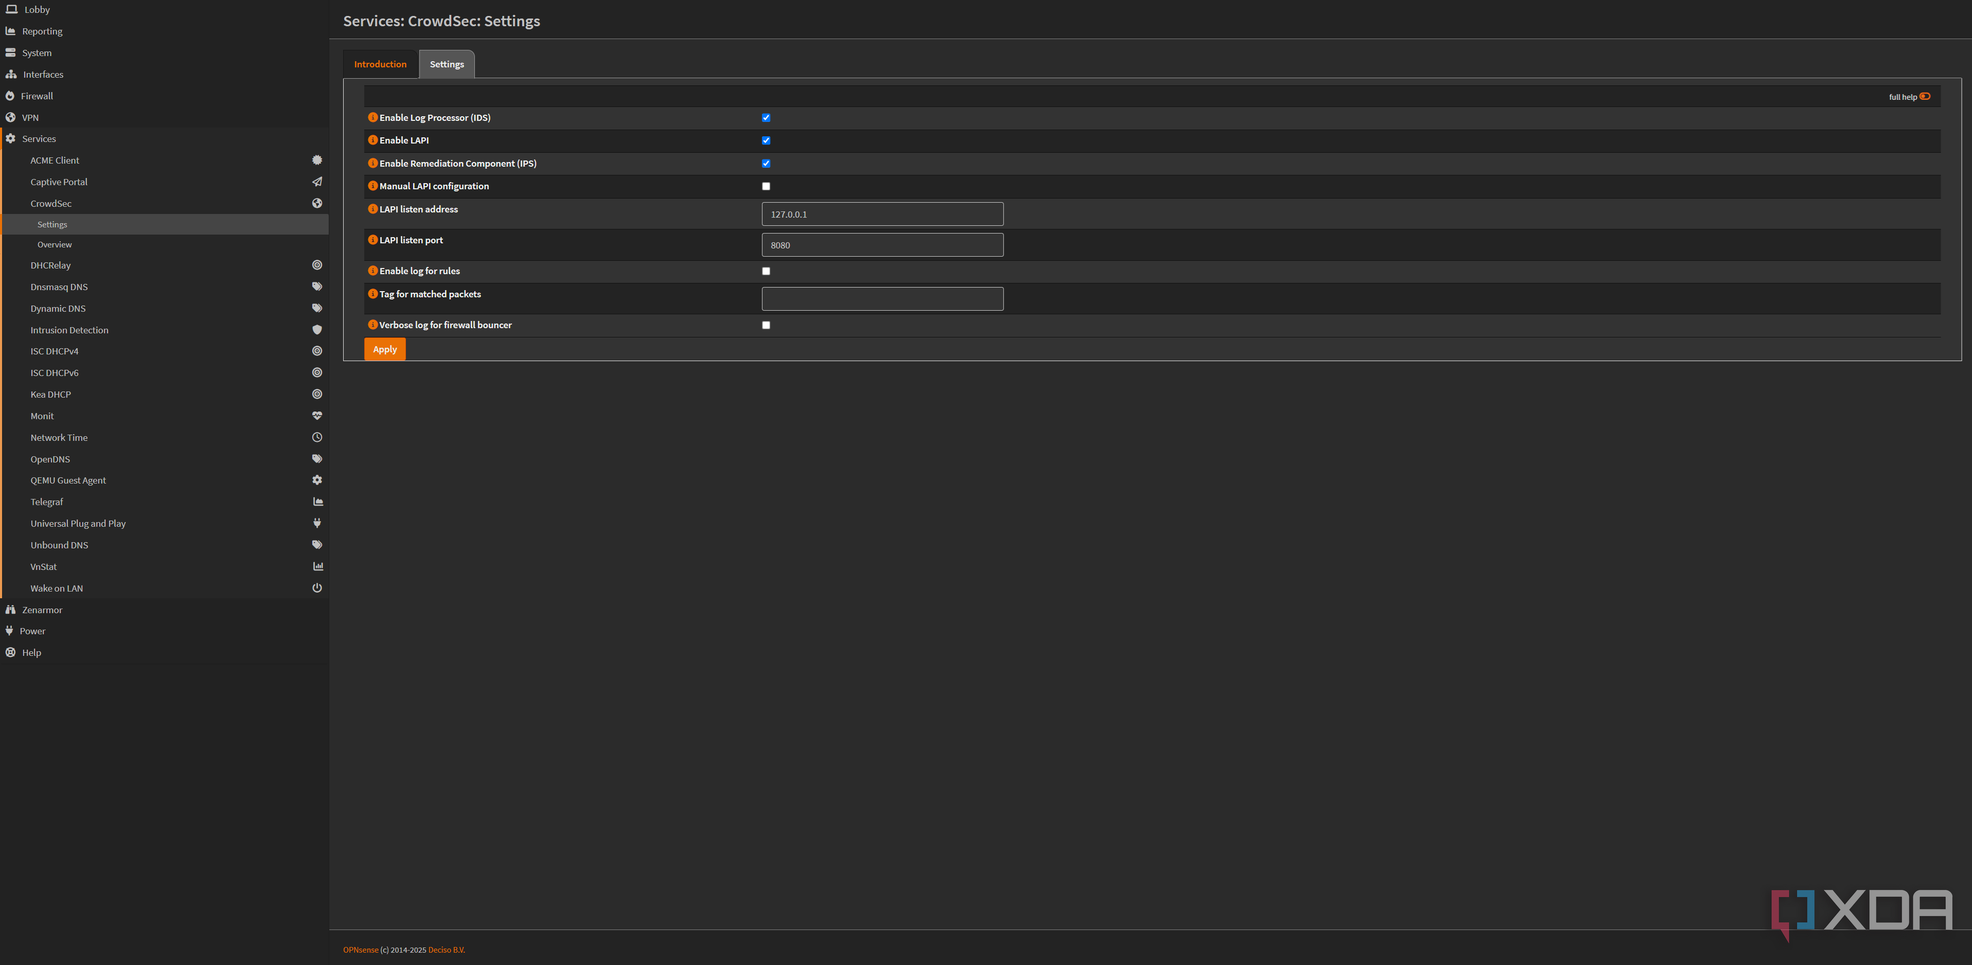This screenshot has height=965, width=1972.
Task: Expand the Firewall menu section
Action: pyautogui.click(x=165, y=96)
